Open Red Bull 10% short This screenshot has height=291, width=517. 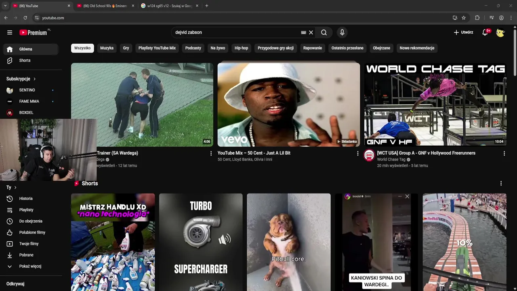click(464, 242)
